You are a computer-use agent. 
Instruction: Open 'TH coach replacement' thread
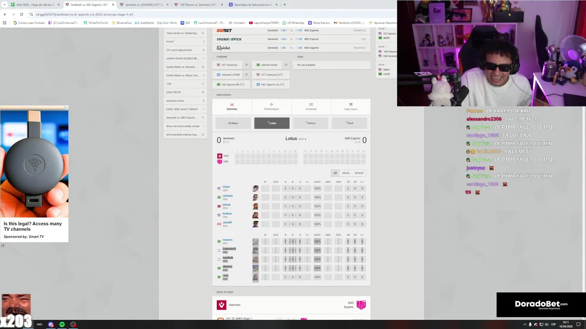pyautogui.click(x=185, y=50)
